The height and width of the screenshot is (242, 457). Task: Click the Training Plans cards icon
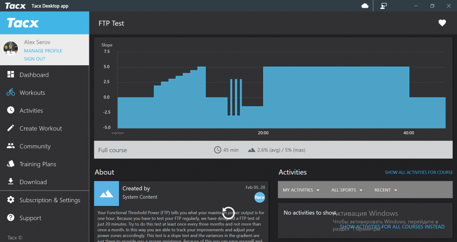coord(10,164)
